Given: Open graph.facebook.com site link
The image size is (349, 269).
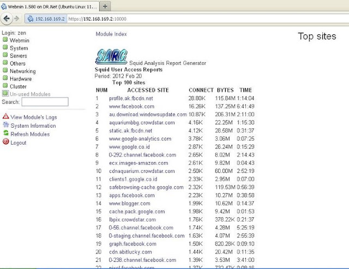Looking at the screenshot, I should pos(133,244).
